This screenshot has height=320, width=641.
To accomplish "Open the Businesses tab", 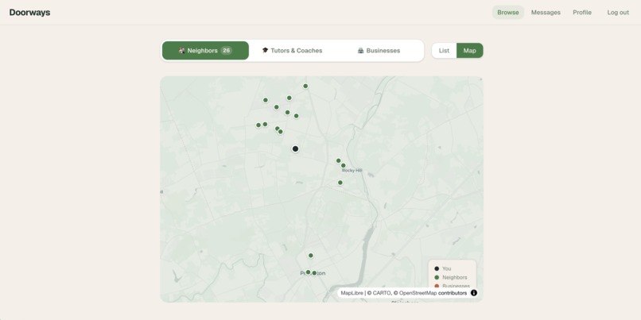I will [379, 51].
